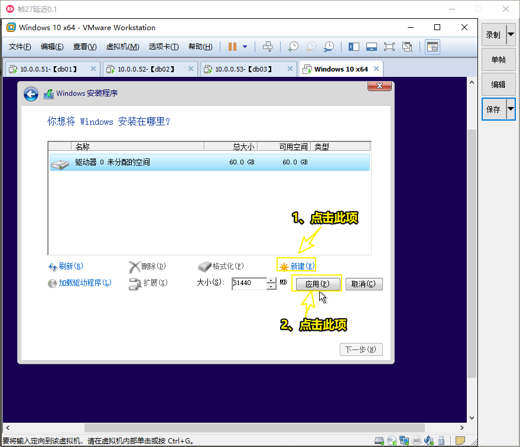Click the 编辑 button in recorder panel
Screen dimensions: 520x447
click(499, 85)
